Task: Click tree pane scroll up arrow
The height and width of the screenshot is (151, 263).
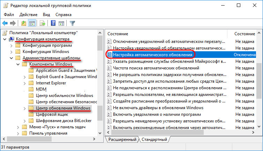Action: pos(100,33)
